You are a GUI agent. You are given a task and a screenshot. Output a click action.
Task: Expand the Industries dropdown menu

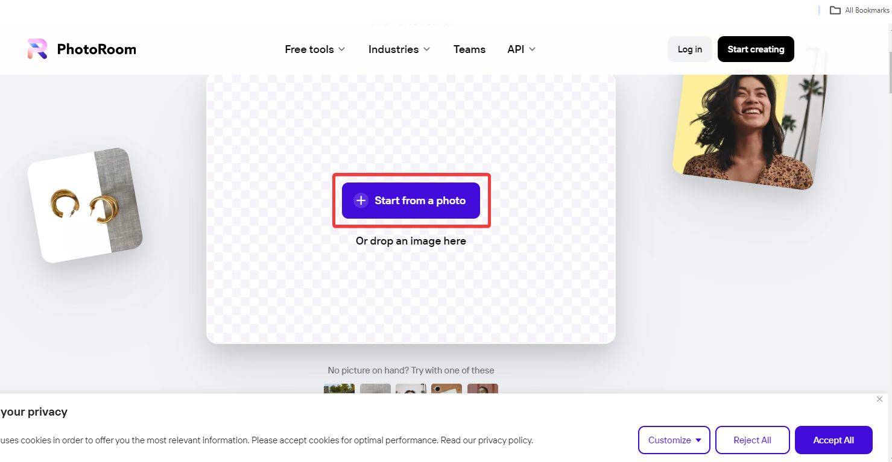(399, 49)
